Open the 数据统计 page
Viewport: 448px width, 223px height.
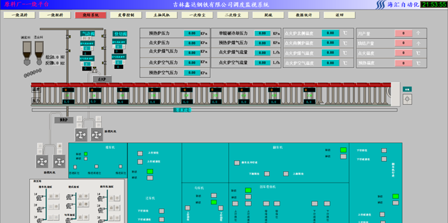click(304, 15)
